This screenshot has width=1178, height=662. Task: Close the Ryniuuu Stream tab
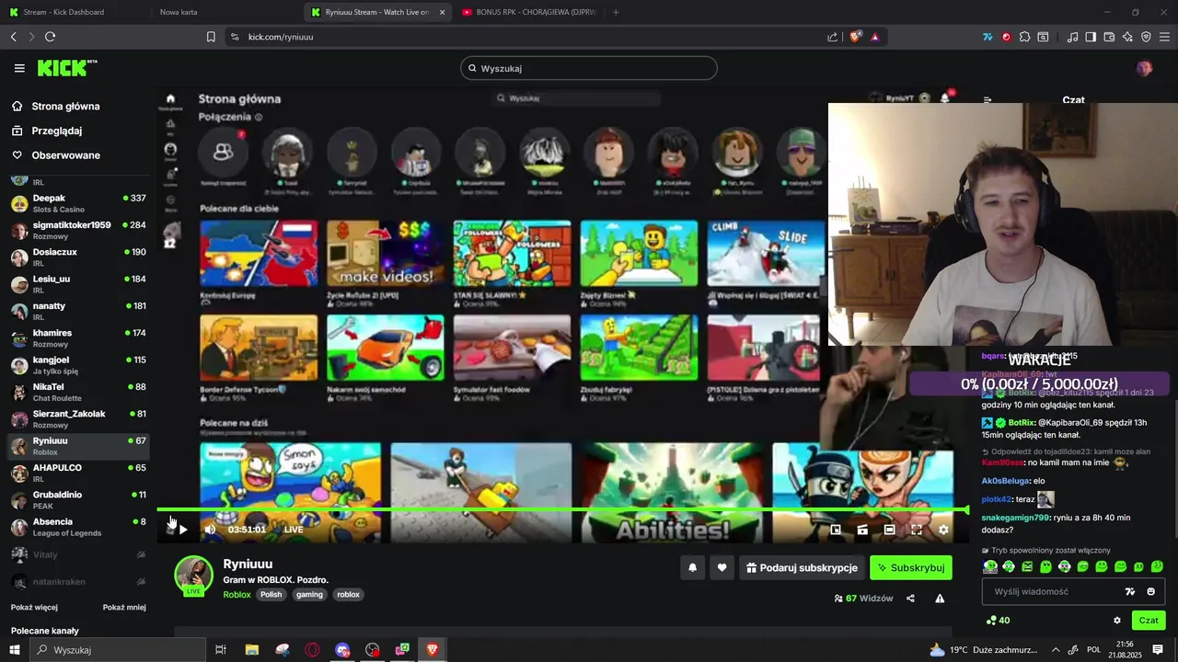pos(442,12)
